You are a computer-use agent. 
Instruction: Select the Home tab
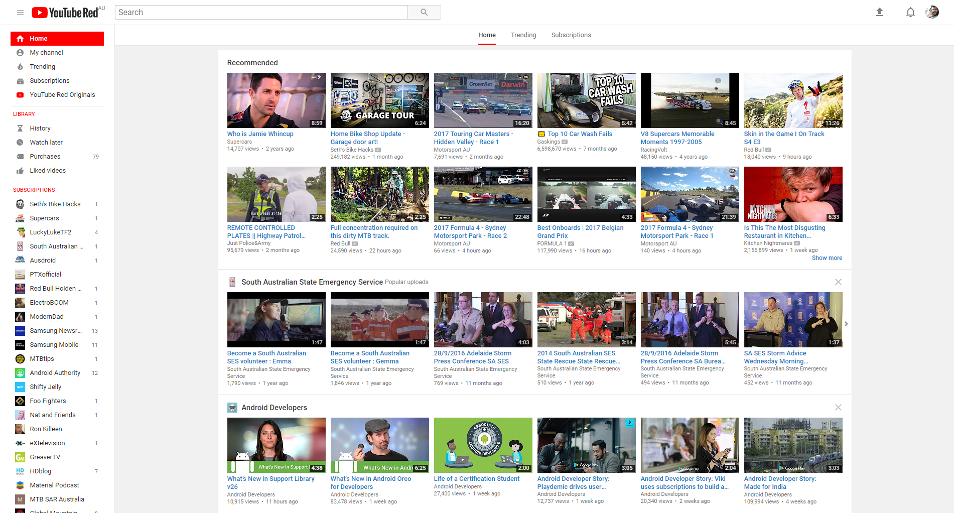pyautogui.click(x=487, y=35)
